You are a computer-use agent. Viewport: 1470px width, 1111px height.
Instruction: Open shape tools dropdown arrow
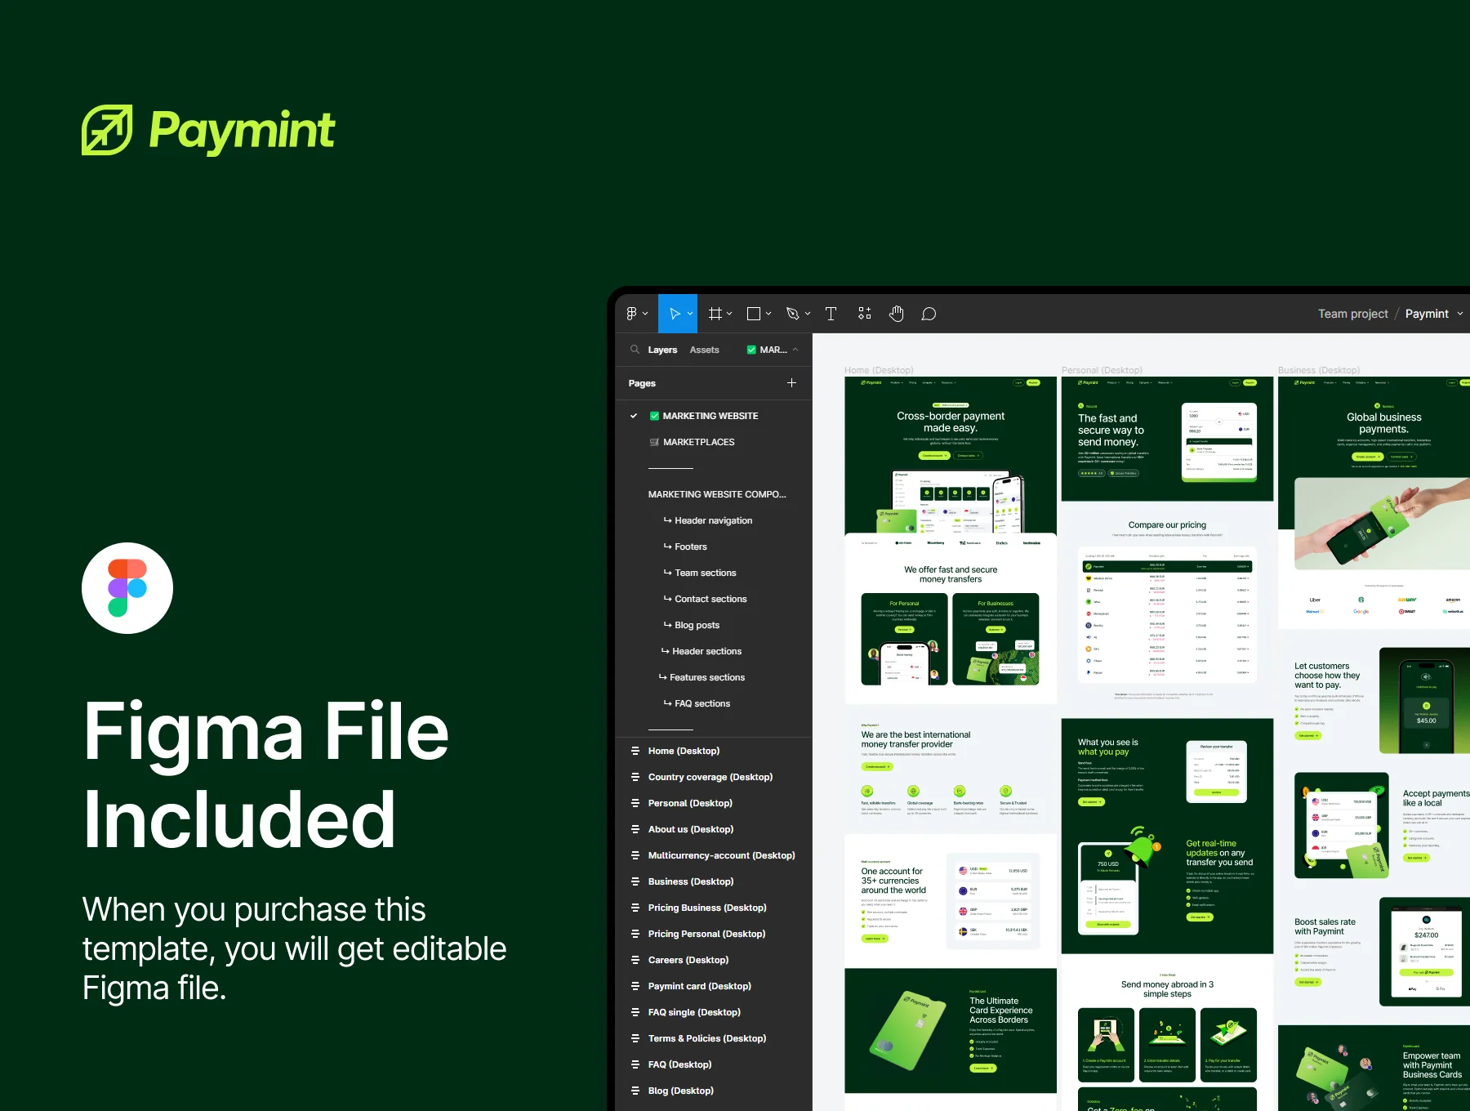tap(768, 314)
